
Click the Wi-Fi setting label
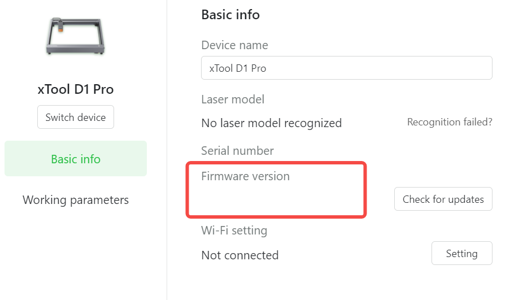click(x=234, y=231)
